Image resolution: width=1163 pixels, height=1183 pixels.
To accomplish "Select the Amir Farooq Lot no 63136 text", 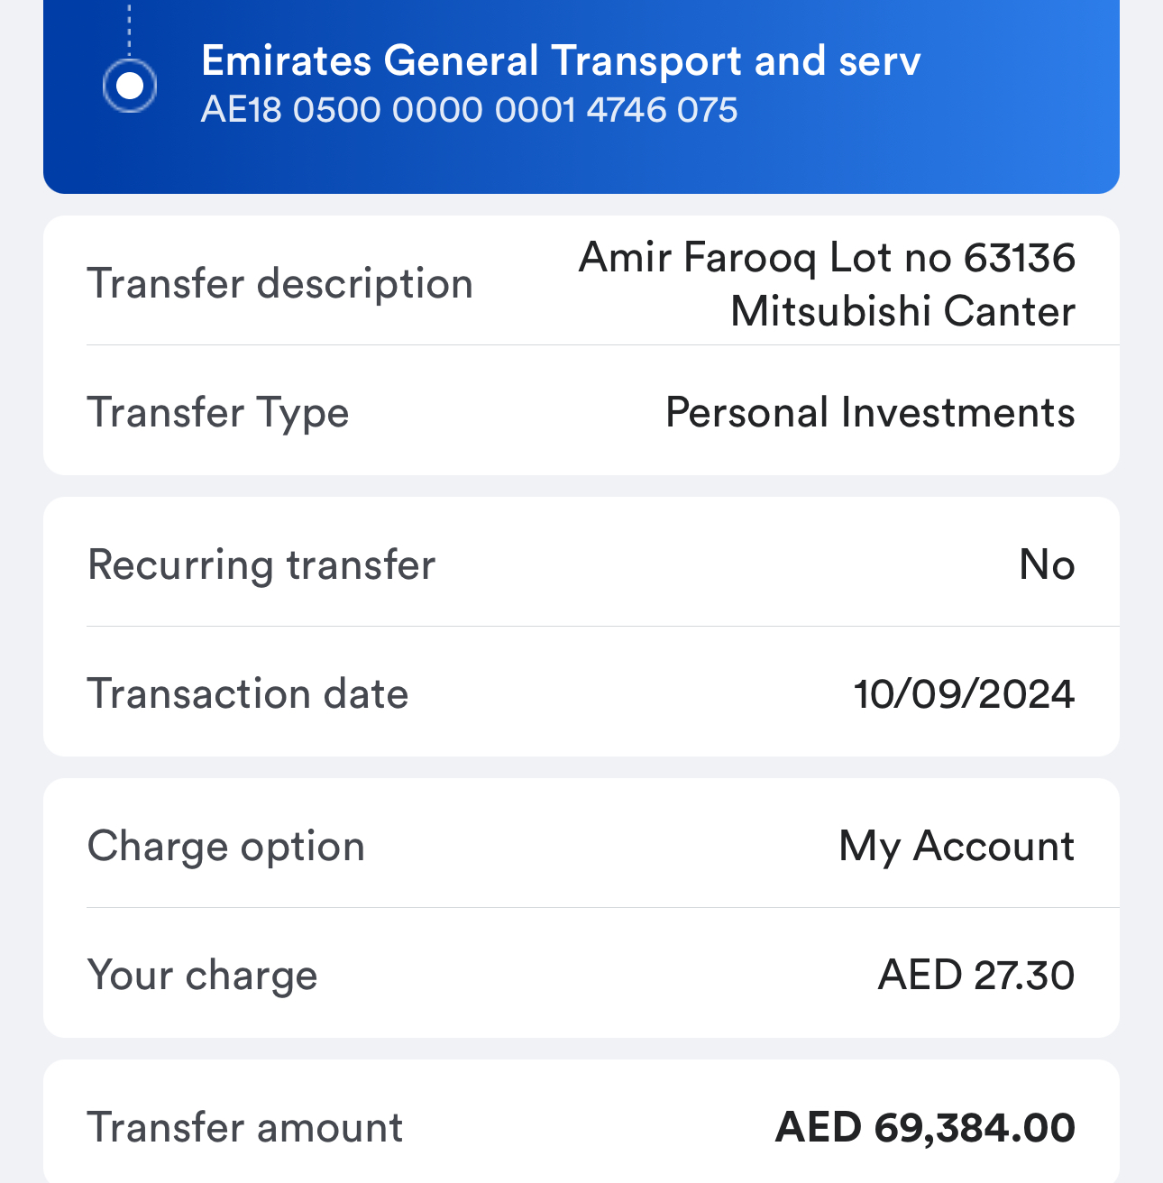I will (x=827, y=257).
